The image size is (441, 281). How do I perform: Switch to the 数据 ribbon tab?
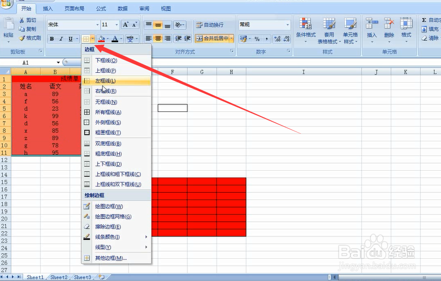(122, 9)
